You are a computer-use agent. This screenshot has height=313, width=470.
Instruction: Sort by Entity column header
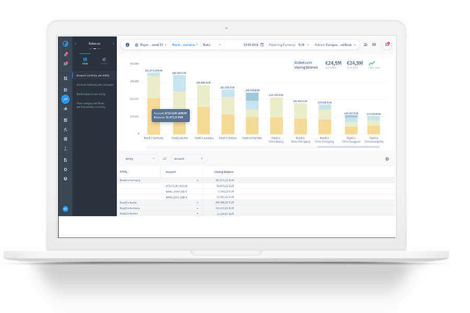tap(123, 172)
